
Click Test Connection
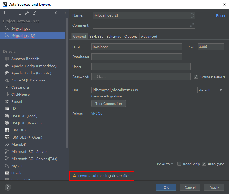(x=109, y=103)
